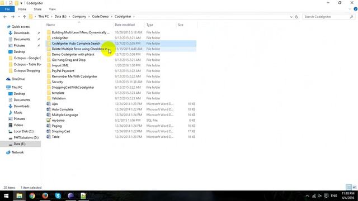The height and width of the screenshot is (201, 358).
Task: Go up one folder level
Action: tap(24, 17)
